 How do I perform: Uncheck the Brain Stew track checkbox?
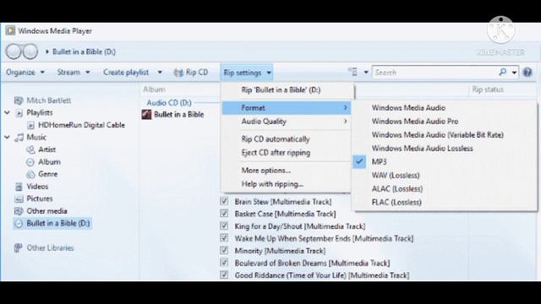224,201
